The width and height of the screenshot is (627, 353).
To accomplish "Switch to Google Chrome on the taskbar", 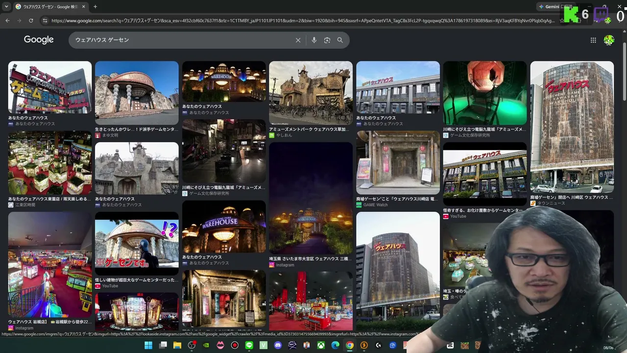I will [x=349, y=345].
